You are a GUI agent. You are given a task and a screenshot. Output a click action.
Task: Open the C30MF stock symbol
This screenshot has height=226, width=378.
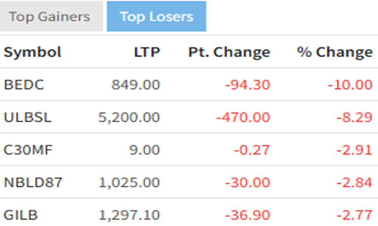pyautogui.click(x=28, y=150)
